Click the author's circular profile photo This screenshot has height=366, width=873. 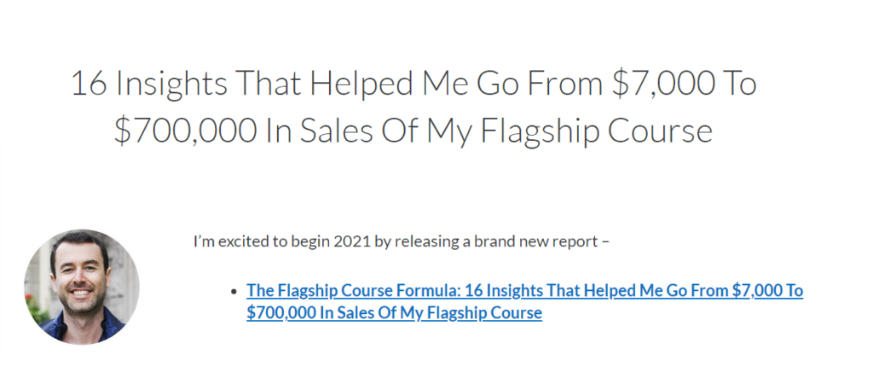82,287
